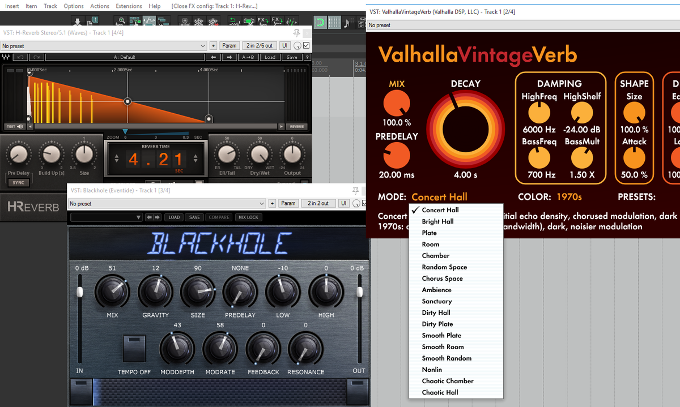680x407 pixels.
Task: Click H-Reverb reverb time up arrow
Action: [195, 155]
